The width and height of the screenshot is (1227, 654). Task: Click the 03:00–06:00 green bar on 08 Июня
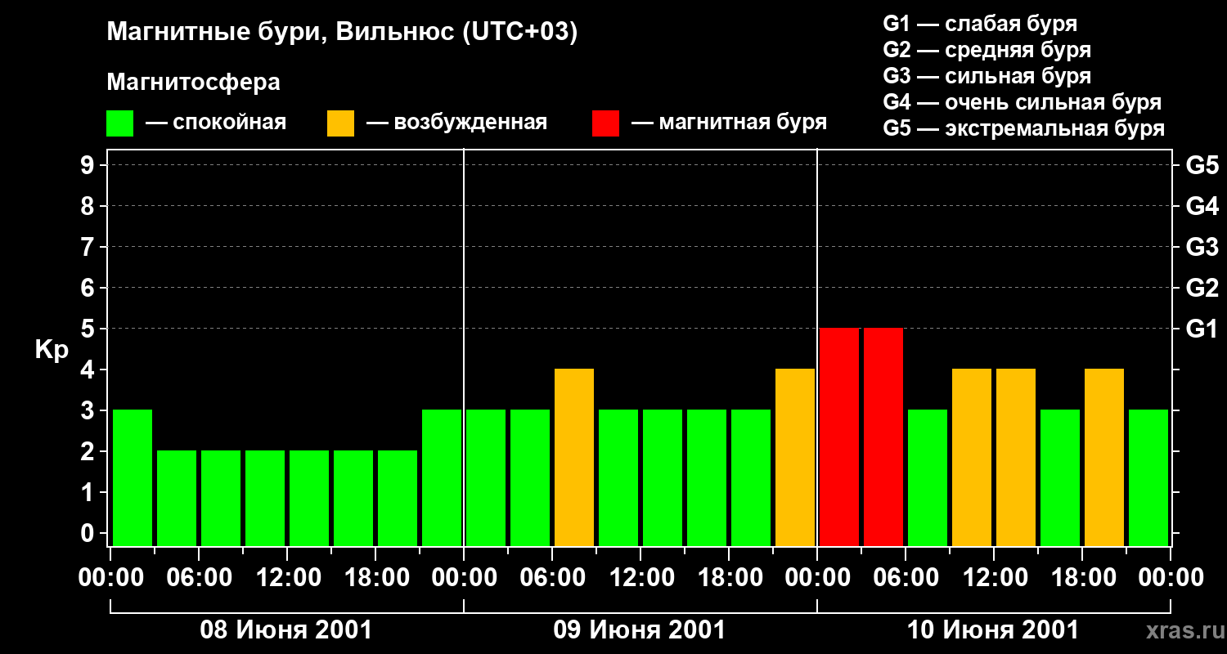(177, 498)
